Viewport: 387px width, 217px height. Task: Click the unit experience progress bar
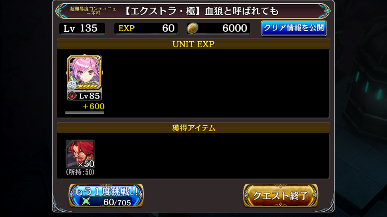pyautogui.click(x=84, y=113)
